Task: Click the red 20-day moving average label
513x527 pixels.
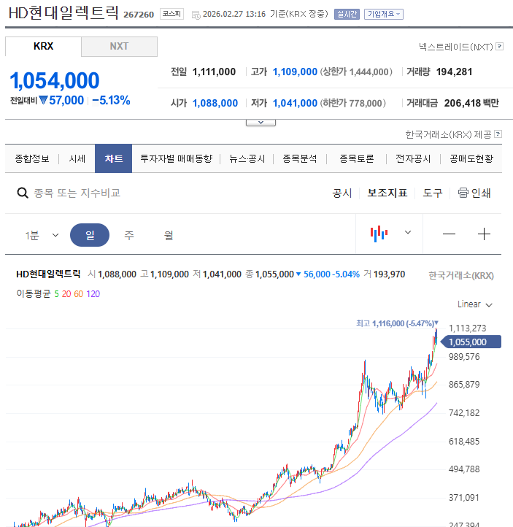Action: point(66,294)
